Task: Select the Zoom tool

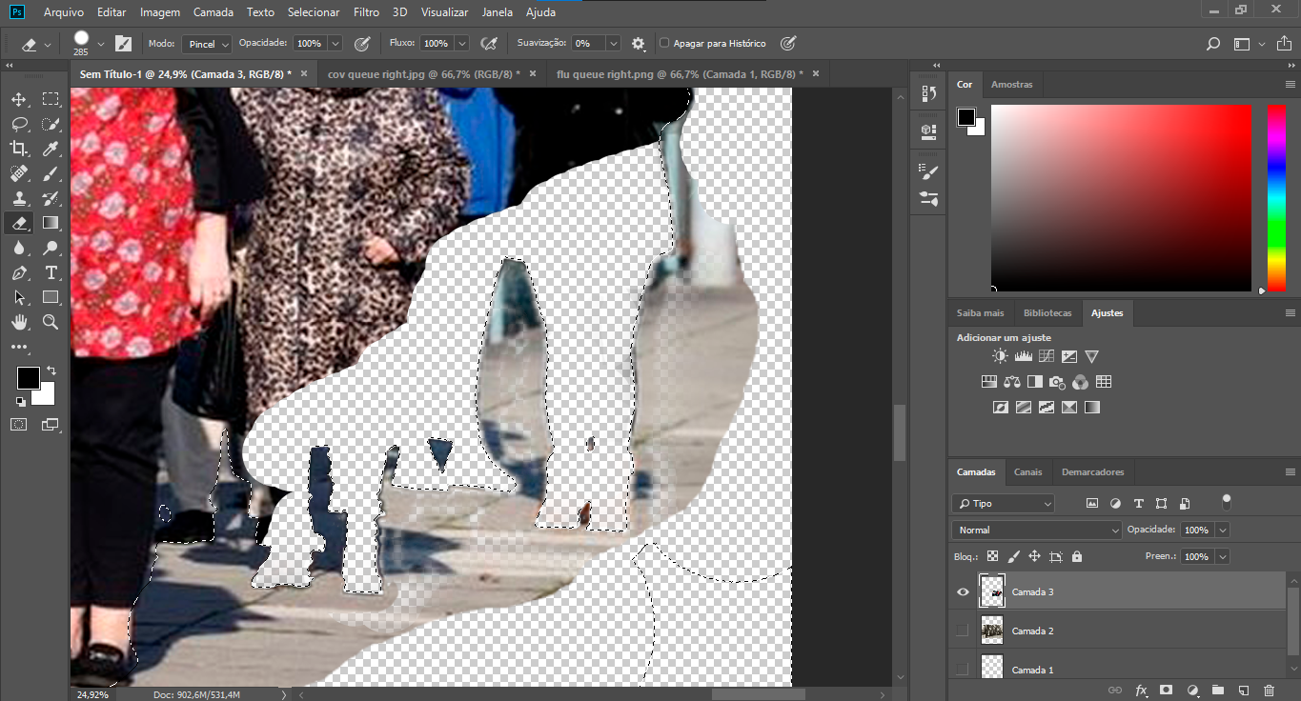Action: (x=50, y=322)
